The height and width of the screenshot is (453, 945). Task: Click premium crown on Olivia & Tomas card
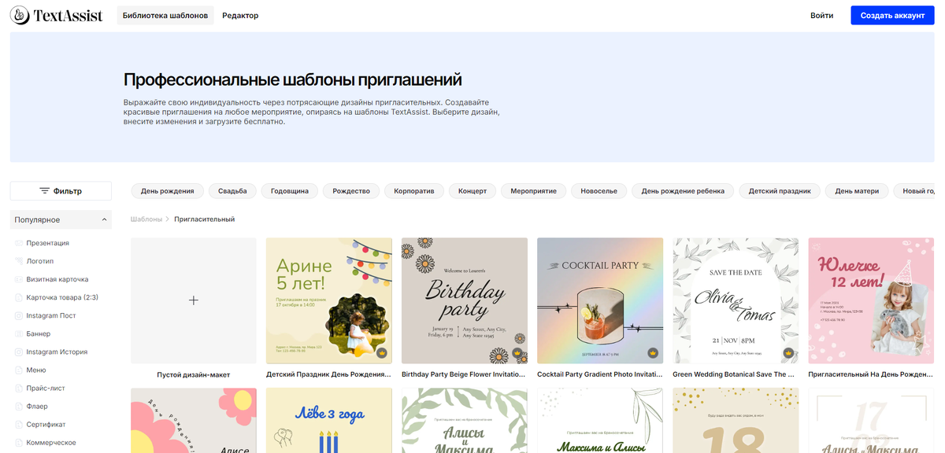point(788,353)
